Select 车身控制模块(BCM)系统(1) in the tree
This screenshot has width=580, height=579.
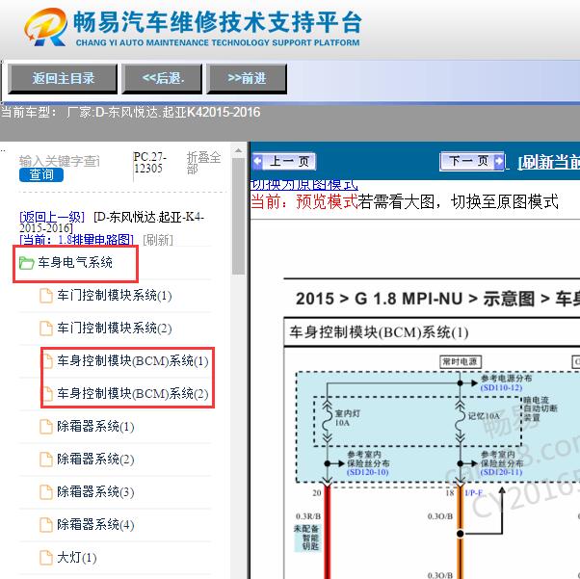click(132, 361)
